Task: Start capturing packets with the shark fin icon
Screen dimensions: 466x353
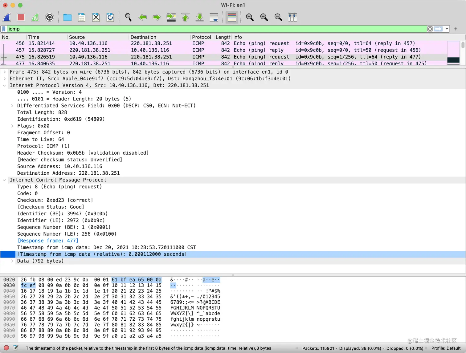Action: tap(7, 17)
